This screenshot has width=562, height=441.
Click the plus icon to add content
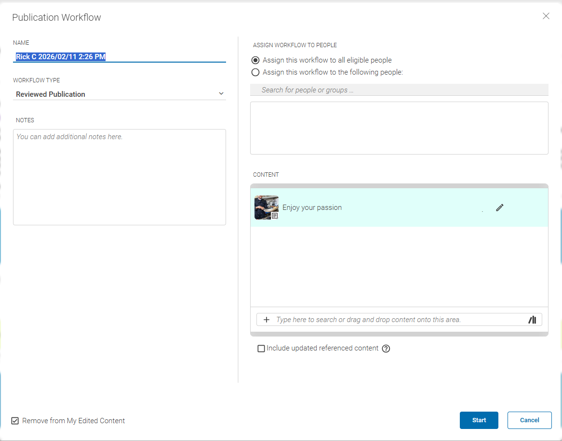pyautogui.click(x=267, y=319)
